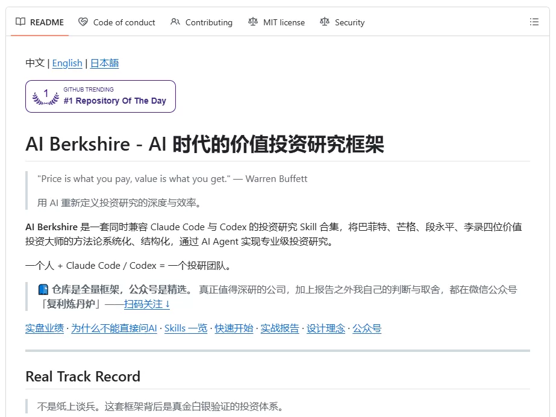The image size is (556, 417).
Task: Click the bold 复利炼丹炉 text
Action: point(70,304)
